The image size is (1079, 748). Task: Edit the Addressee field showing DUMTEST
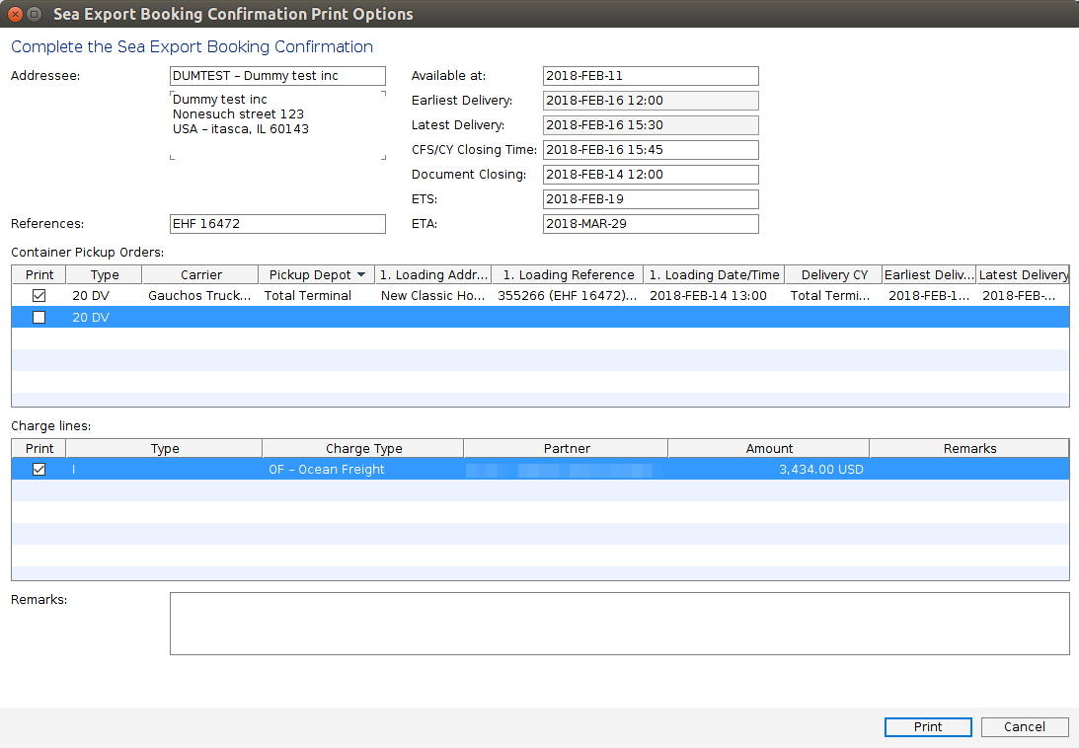277,75
